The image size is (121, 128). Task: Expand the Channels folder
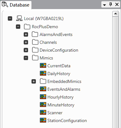(x=26, y=42)
